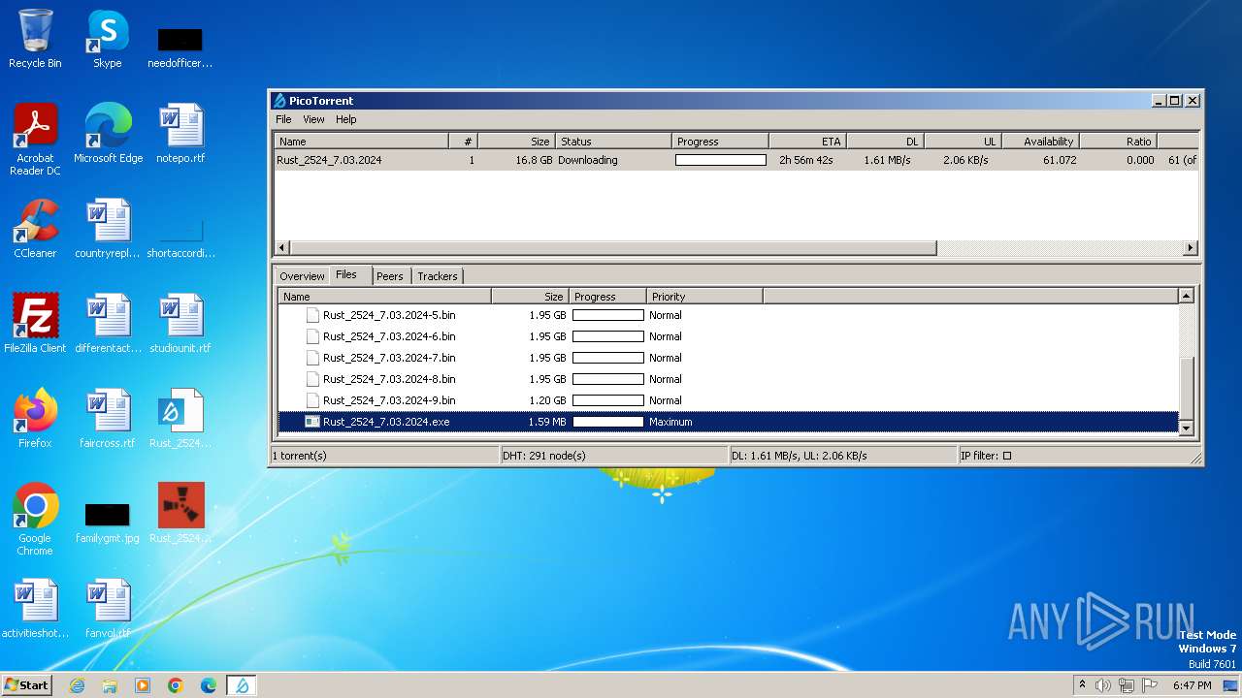Select the red Rust_2524 game icon
Viewport: 1242px width, 698px height.
180,514
